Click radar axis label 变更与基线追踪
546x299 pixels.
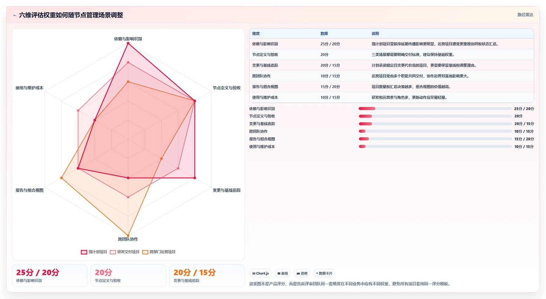227,190
